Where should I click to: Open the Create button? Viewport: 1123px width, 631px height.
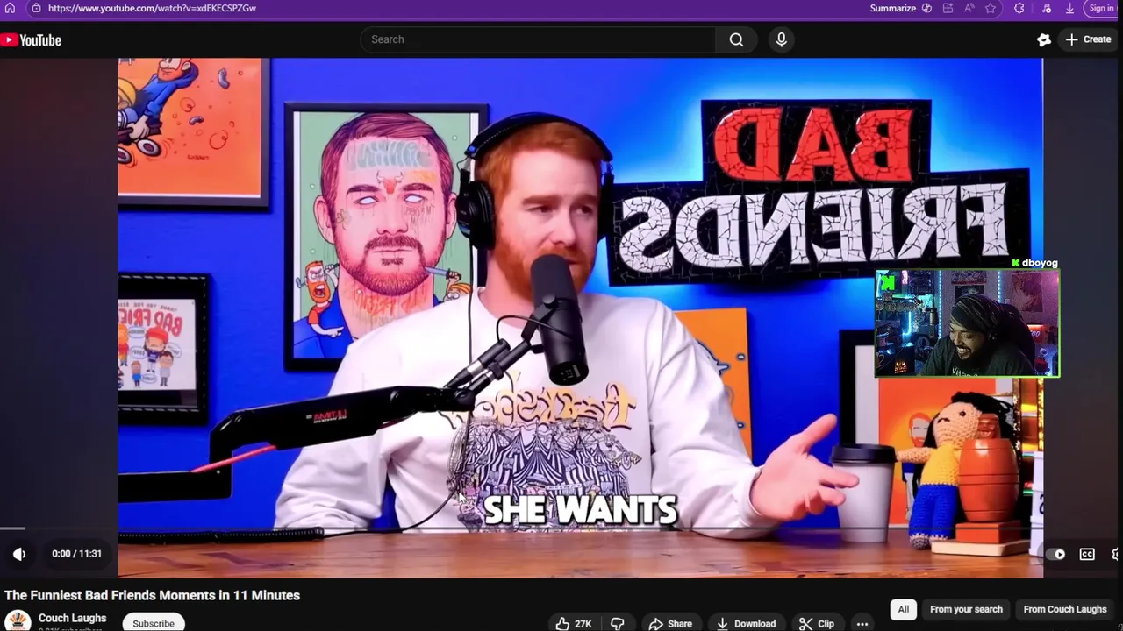click(1088, 39)
